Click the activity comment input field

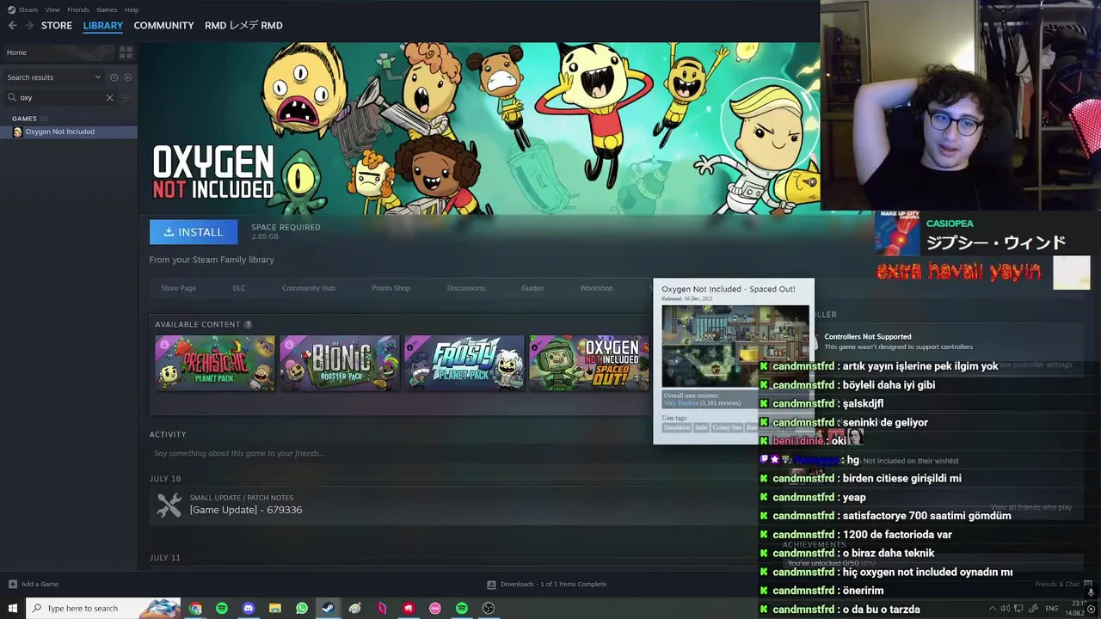(447, 453)
